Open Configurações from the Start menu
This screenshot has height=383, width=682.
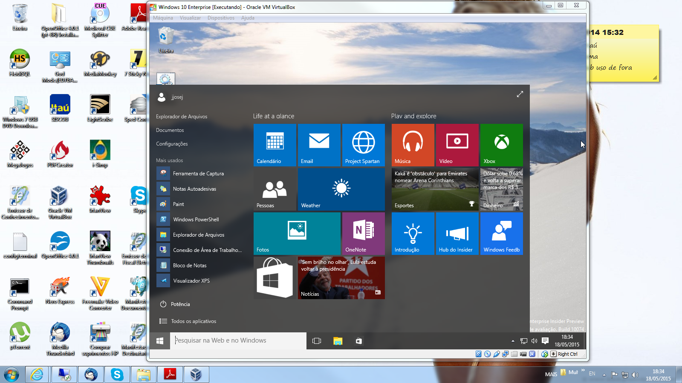click(172, 144)
